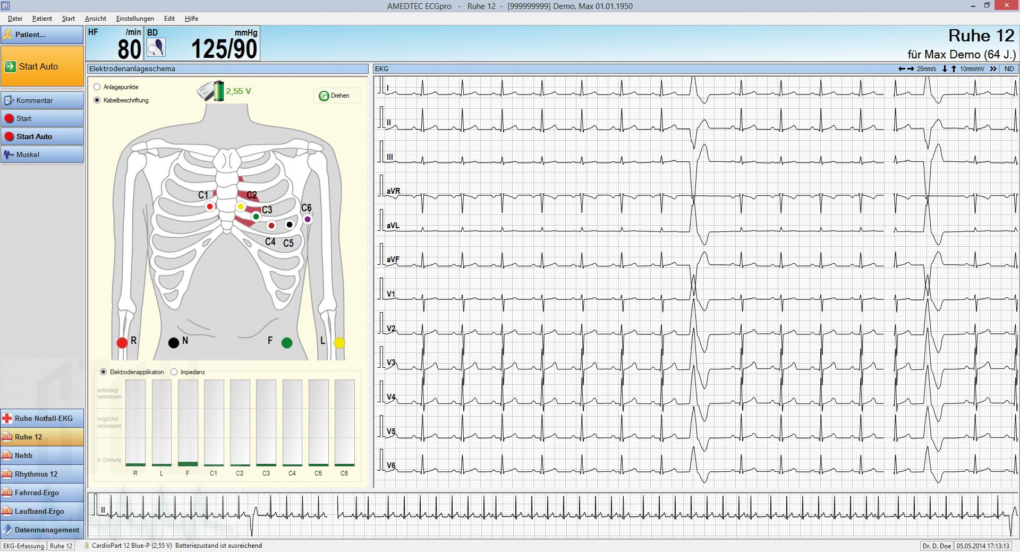Raise ECG amplitude with up arrow

(954, 69)
